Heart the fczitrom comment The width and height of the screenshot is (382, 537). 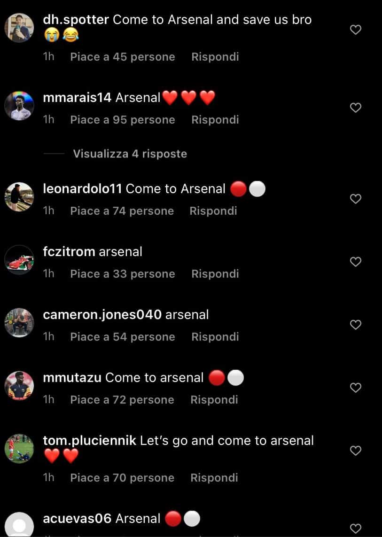pyautogui.click(x=356, y=262)
